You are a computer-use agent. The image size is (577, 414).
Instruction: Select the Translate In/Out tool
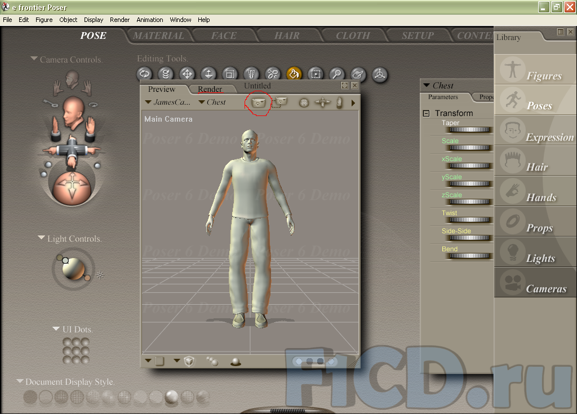coord(208,74)
